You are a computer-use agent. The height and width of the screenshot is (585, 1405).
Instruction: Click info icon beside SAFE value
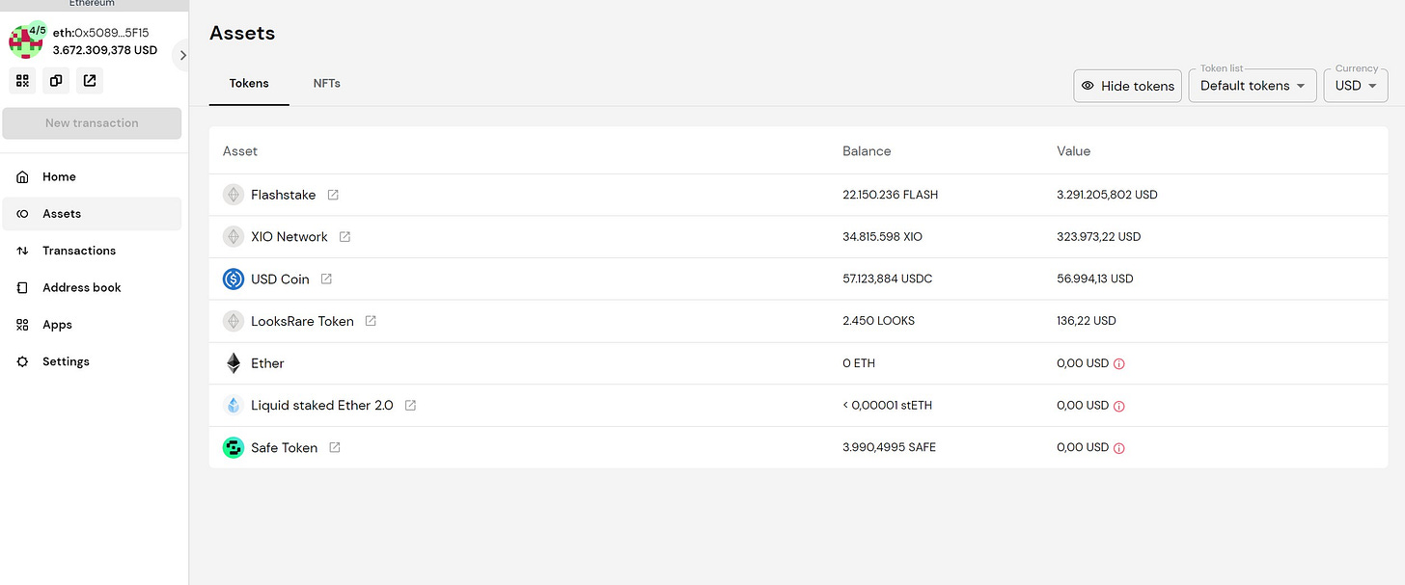coord(1119,448)
